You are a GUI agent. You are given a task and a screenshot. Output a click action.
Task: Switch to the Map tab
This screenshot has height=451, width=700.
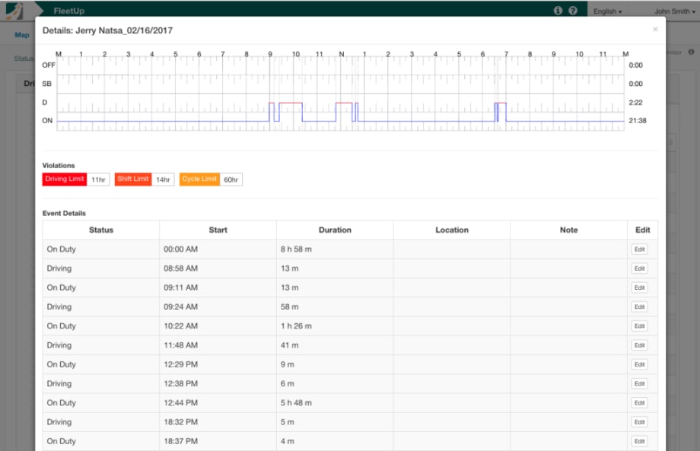(x=22, y=35)
